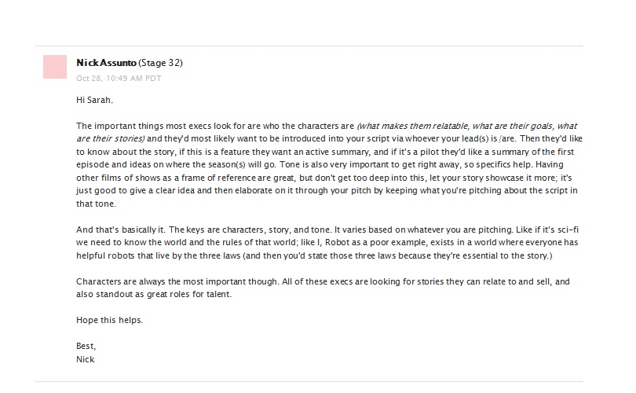Click the Oct 28, 10:49 AM PDT timestamp
The image size is (636, 393).
click(x=119, y=79)
